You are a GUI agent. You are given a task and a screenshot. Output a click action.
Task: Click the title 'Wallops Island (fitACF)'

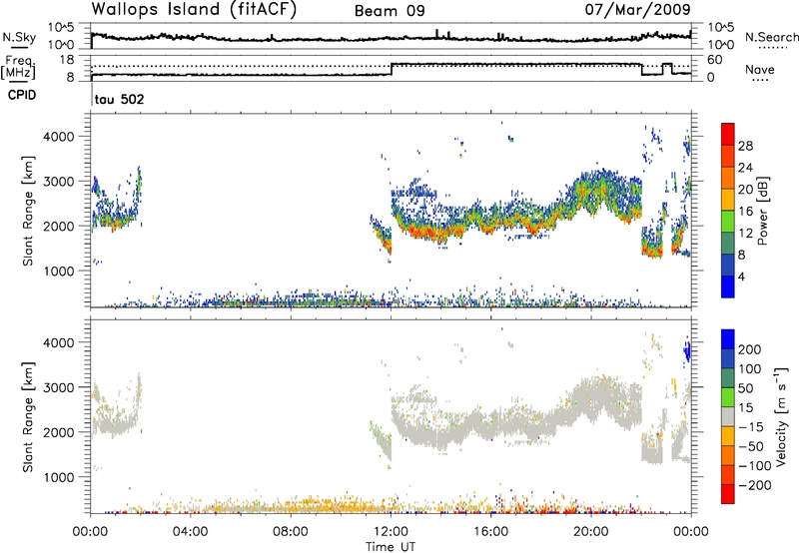click(x=194, y=9)
